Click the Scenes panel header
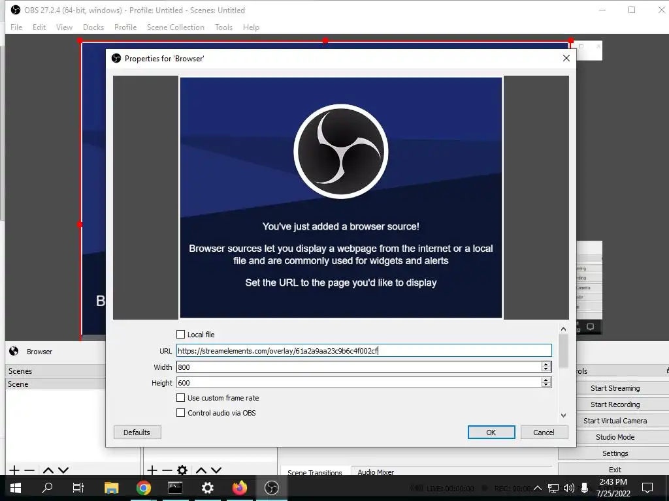669x501 pixels. (56, 371)
